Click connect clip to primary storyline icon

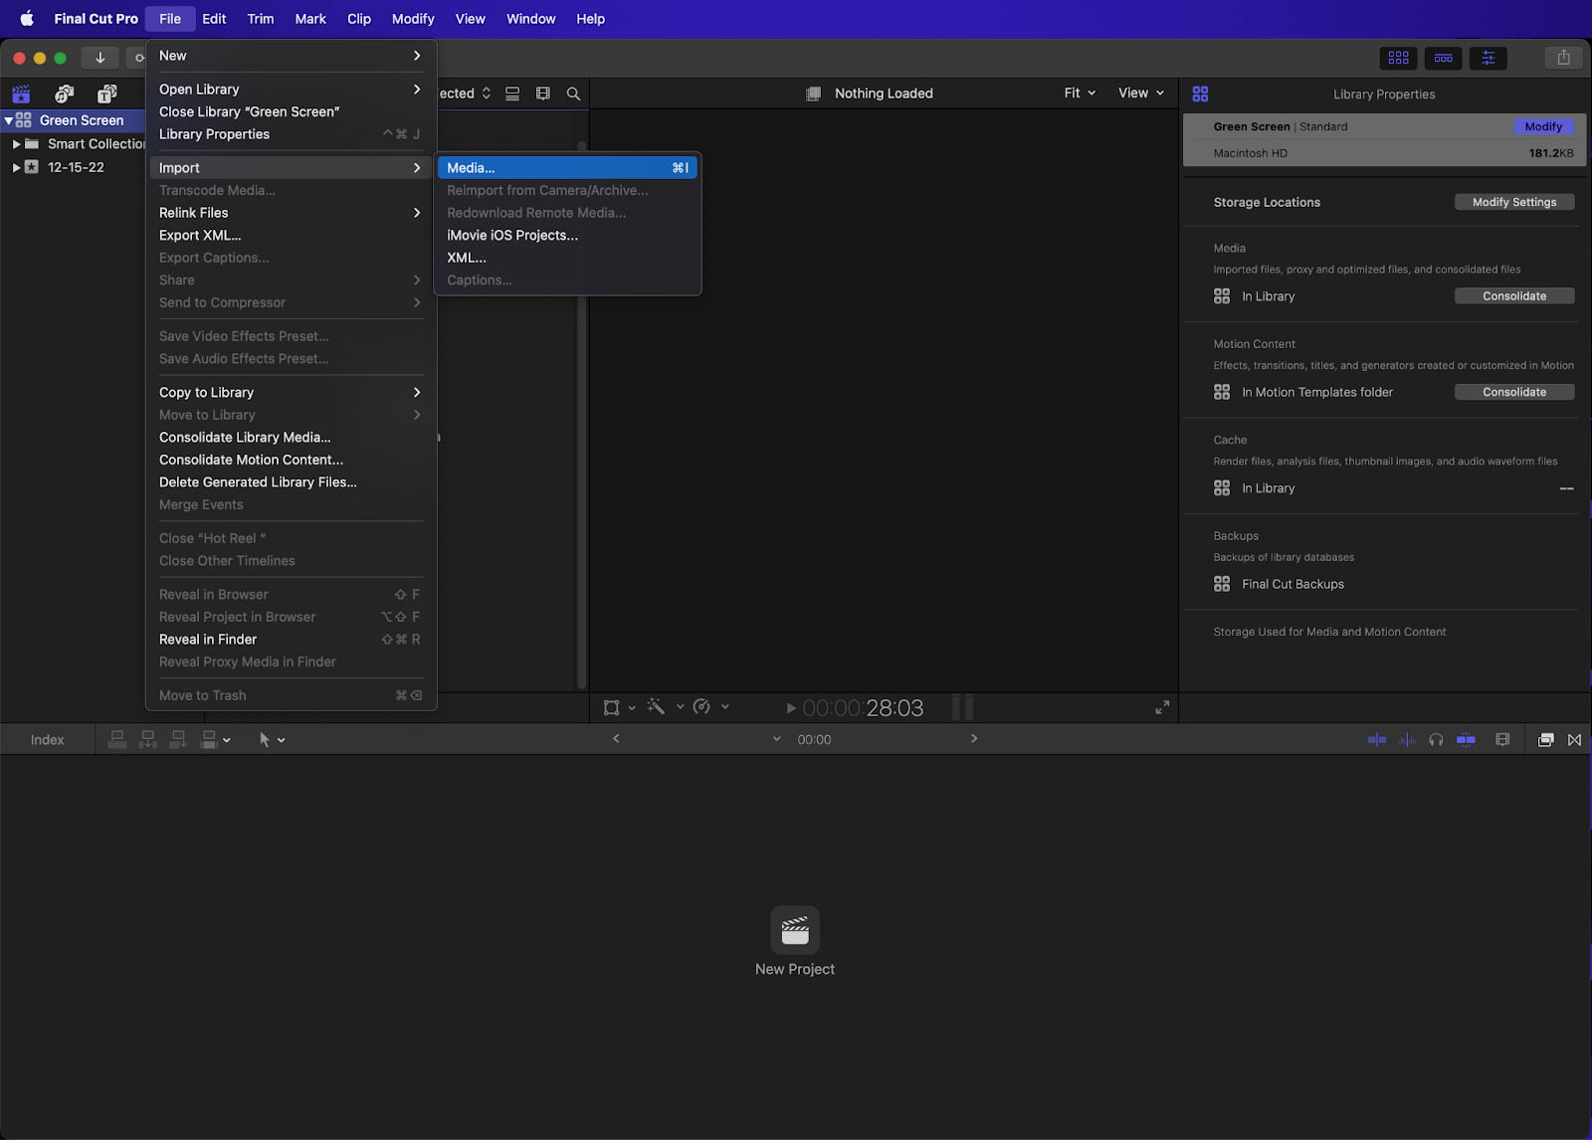click(117, 739)
